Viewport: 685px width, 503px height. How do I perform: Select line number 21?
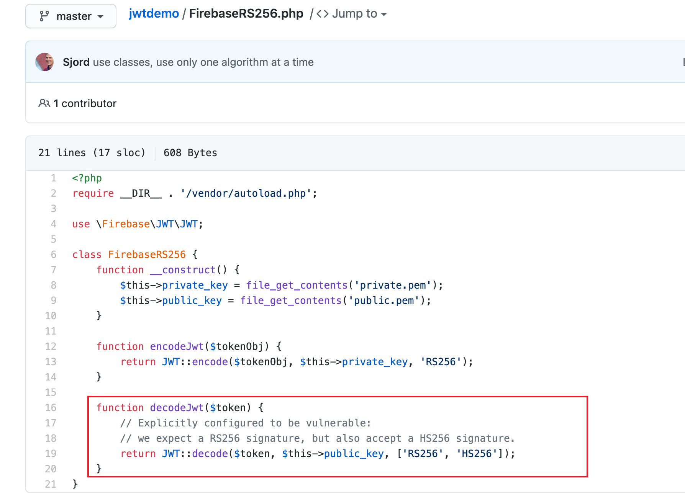[51, 484]
